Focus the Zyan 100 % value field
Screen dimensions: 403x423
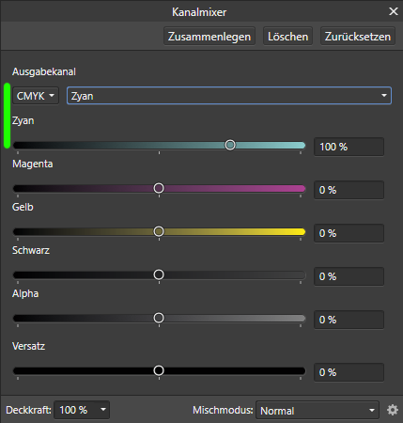tap(349, 147)
